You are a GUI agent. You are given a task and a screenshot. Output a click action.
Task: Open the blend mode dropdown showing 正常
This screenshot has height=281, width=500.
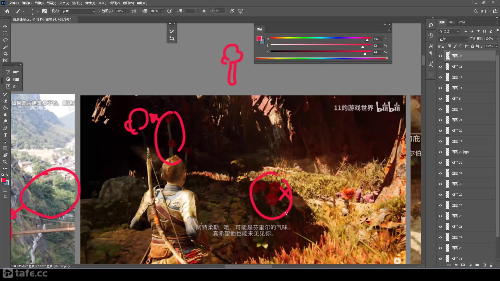pos(452,39)
